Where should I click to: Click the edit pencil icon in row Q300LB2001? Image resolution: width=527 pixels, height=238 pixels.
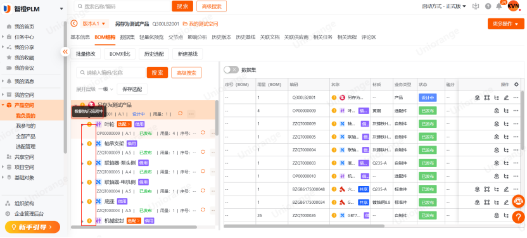click(506, 97)
